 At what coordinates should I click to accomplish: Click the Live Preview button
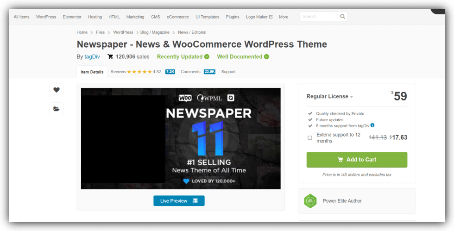[179, 201]
